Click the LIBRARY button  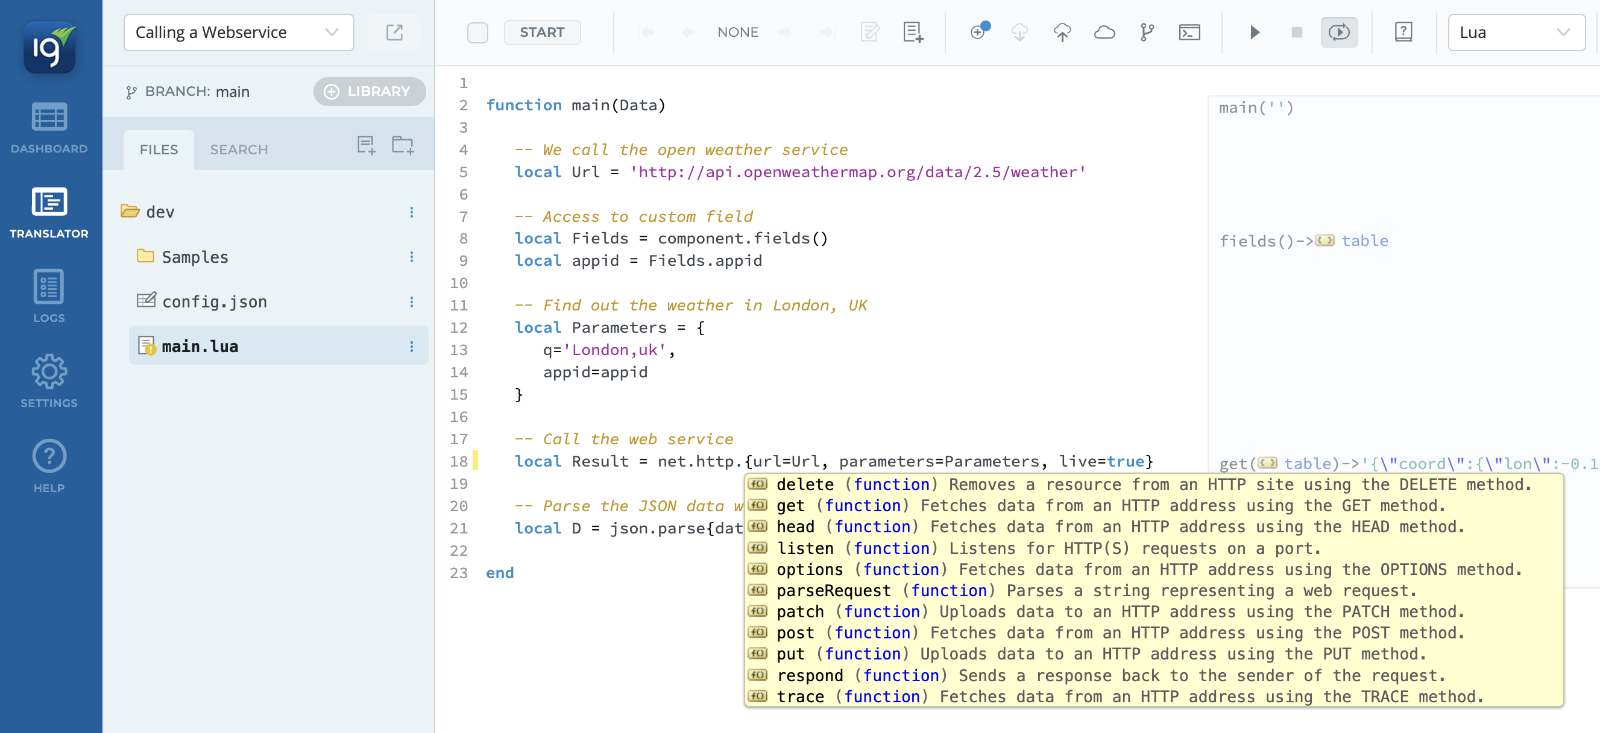click(369, 91)
